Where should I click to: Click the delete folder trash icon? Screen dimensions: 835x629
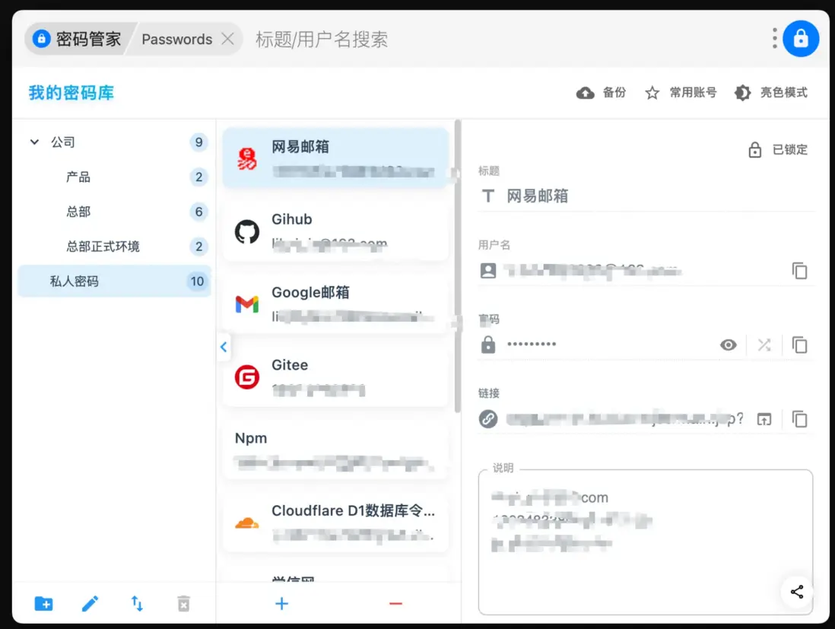click(x=183, y=603)
